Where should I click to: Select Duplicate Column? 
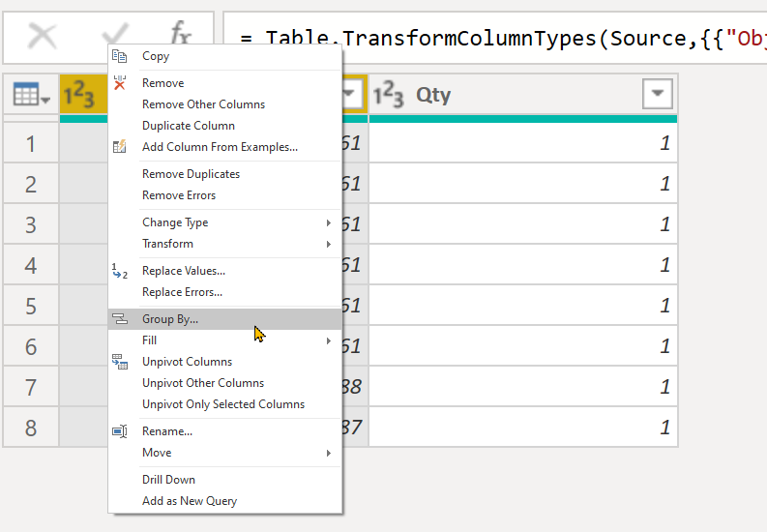pos(224,126)
